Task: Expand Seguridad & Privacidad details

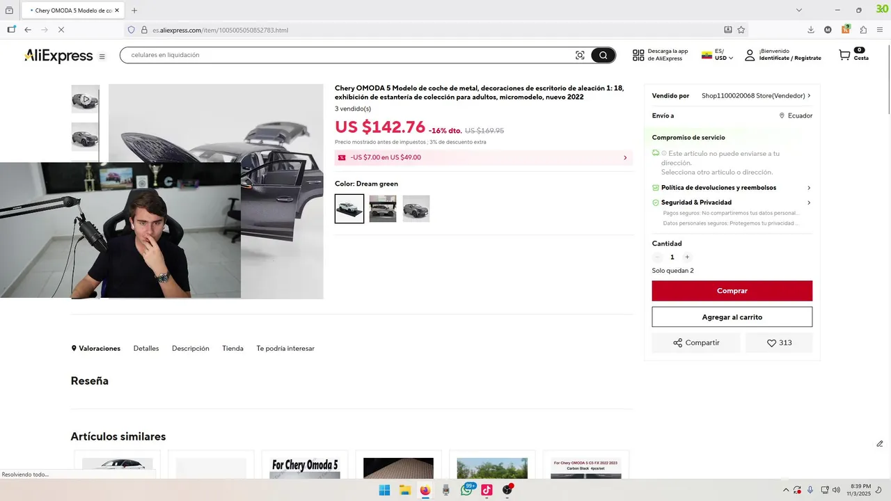Action: point(732,202)
